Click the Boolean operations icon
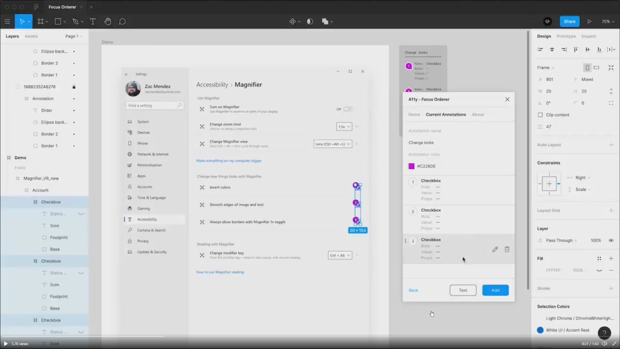Screen dimensions: 620x349 325,21
